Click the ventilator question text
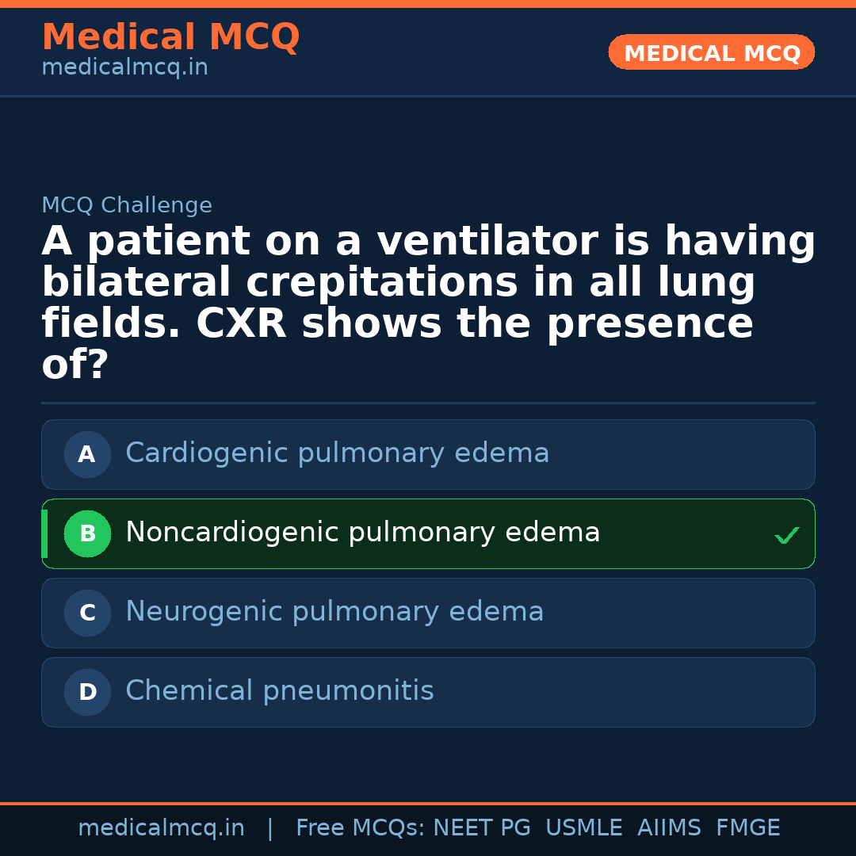The height and width of the screenshot is (856, 856). [428, 303]
